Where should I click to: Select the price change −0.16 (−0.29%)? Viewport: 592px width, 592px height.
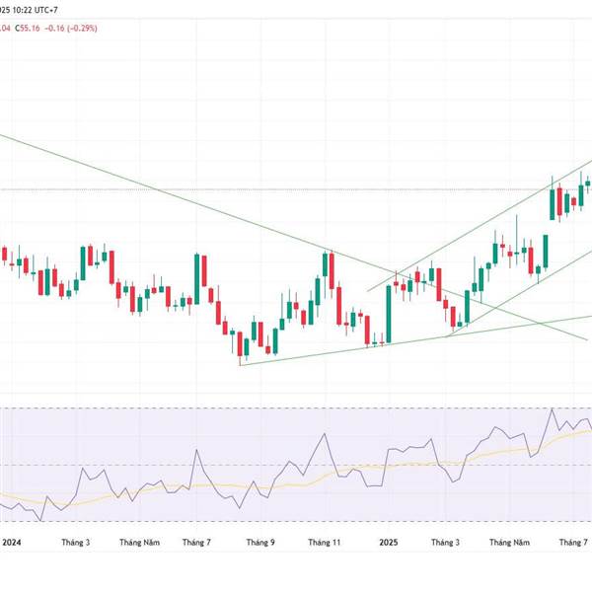(71, 29)
